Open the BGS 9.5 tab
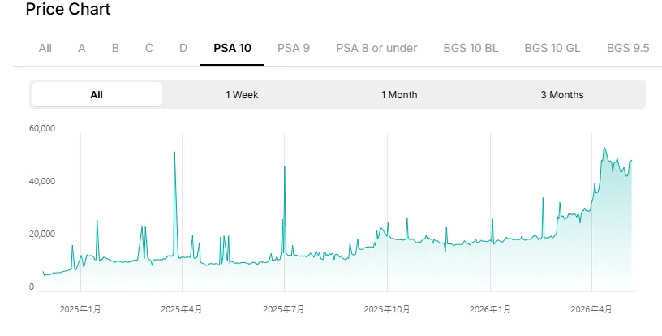The width and height of the screenshot is (662, 336). pyautogui.click(x=628, y=48)
